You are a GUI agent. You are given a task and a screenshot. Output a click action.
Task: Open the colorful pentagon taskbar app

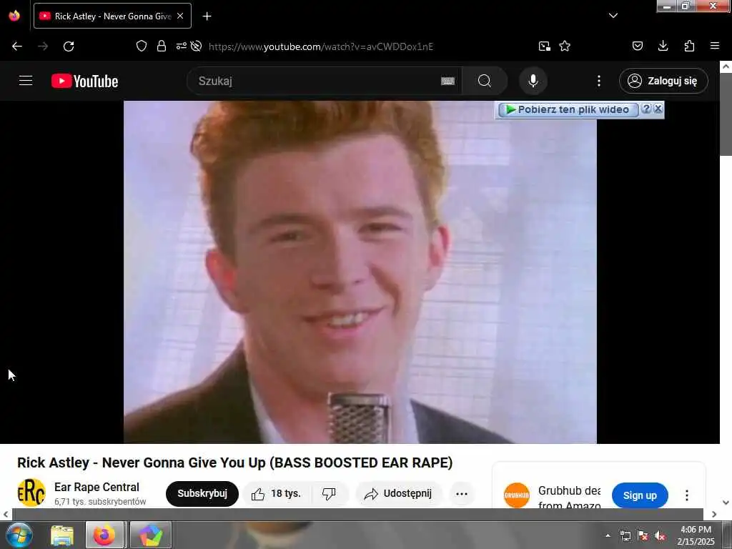click(150, 535)
